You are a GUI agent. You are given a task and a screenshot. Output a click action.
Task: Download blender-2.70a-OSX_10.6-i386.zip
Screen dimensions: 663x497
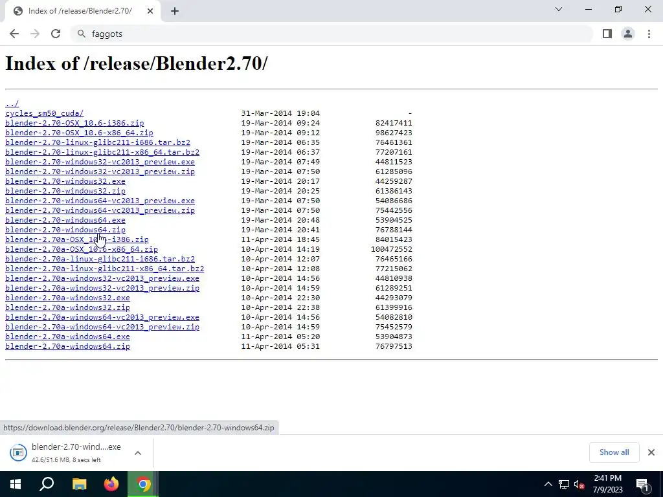click(76, 239)
